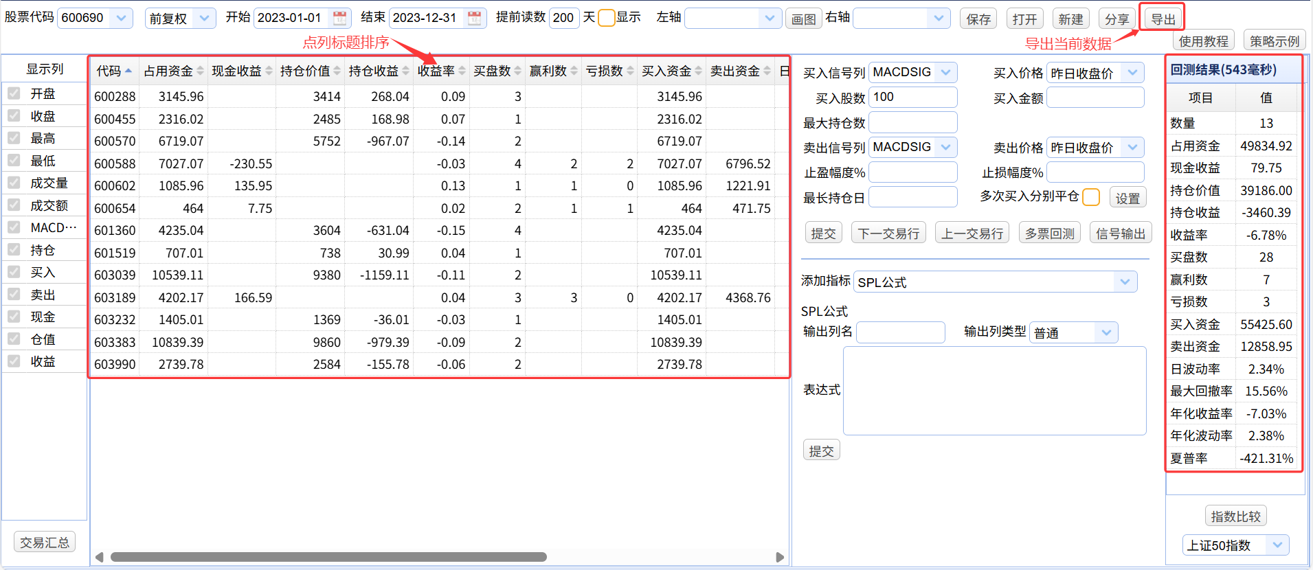
Task: Click the horizontal table scrollbar
Action: (x=328, y=557)
